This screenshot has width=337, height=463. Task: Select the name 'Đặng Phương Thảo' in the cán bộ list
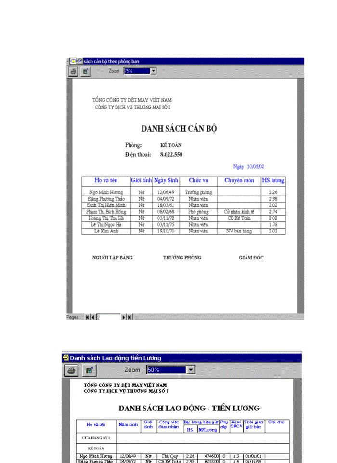(106, 199)
